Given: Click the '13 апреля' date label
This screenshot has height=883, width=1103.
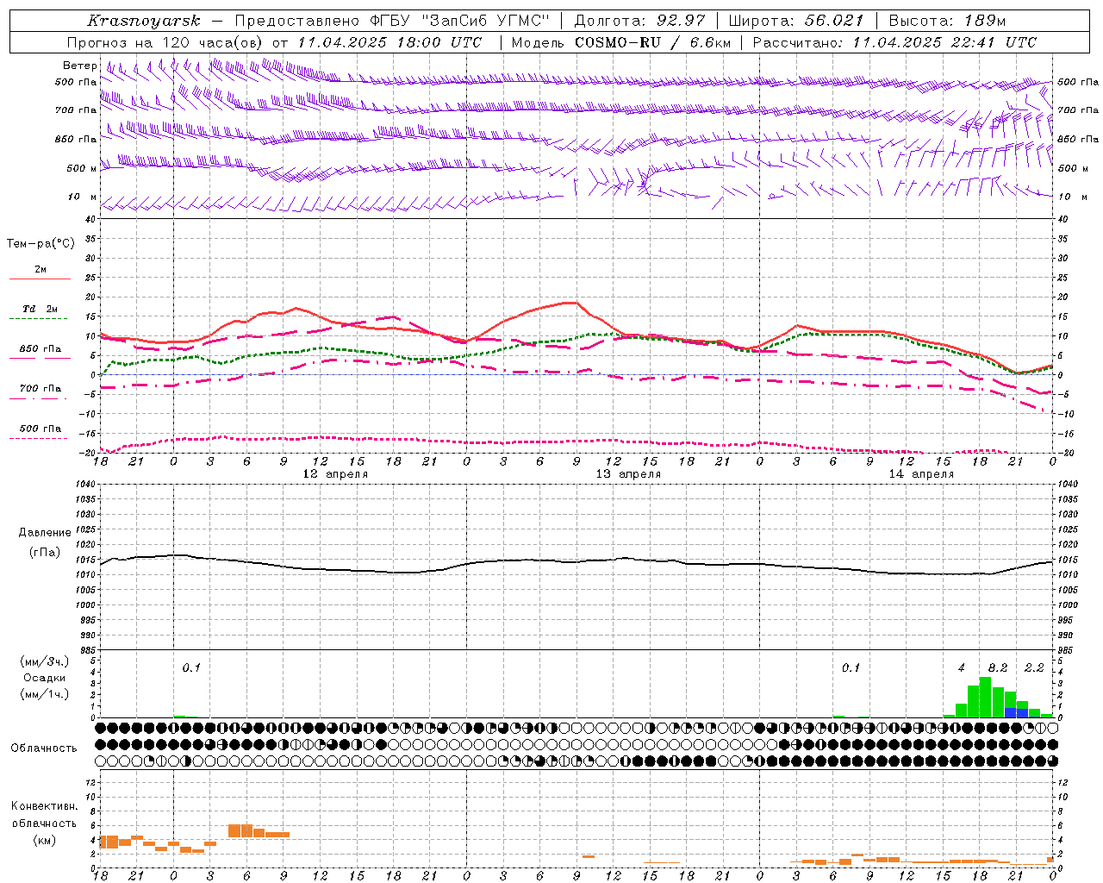Looking at the screenshot, I should tap(628, 474).
